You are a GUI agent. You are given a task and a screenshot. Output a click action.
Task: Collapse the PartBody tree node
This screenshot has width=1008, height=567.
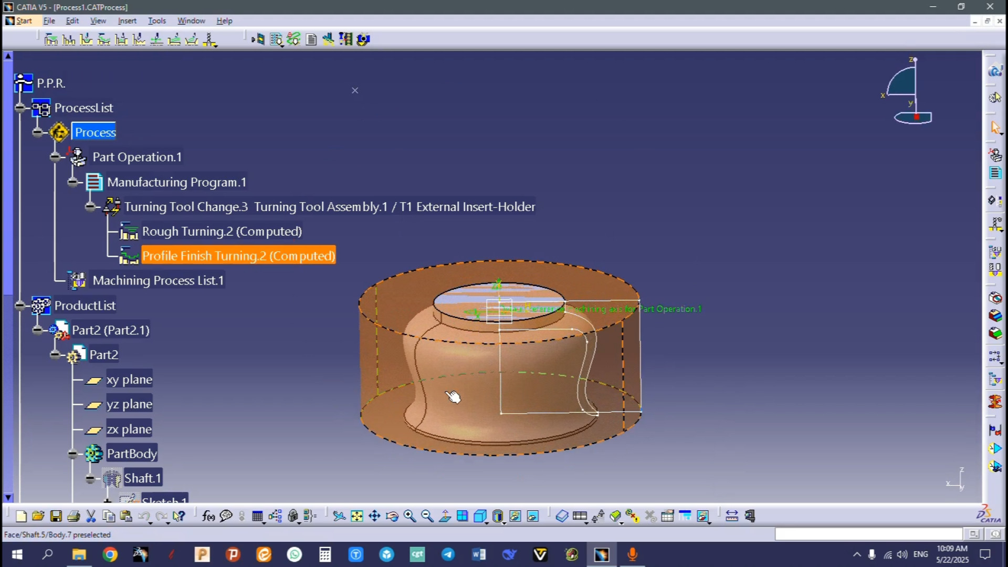[x=73, y=454]
